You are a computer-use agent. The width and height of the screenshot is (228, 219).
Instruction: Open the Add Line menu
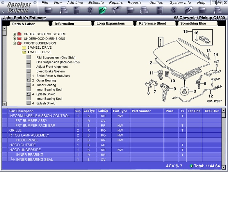[x=75, y=3]
